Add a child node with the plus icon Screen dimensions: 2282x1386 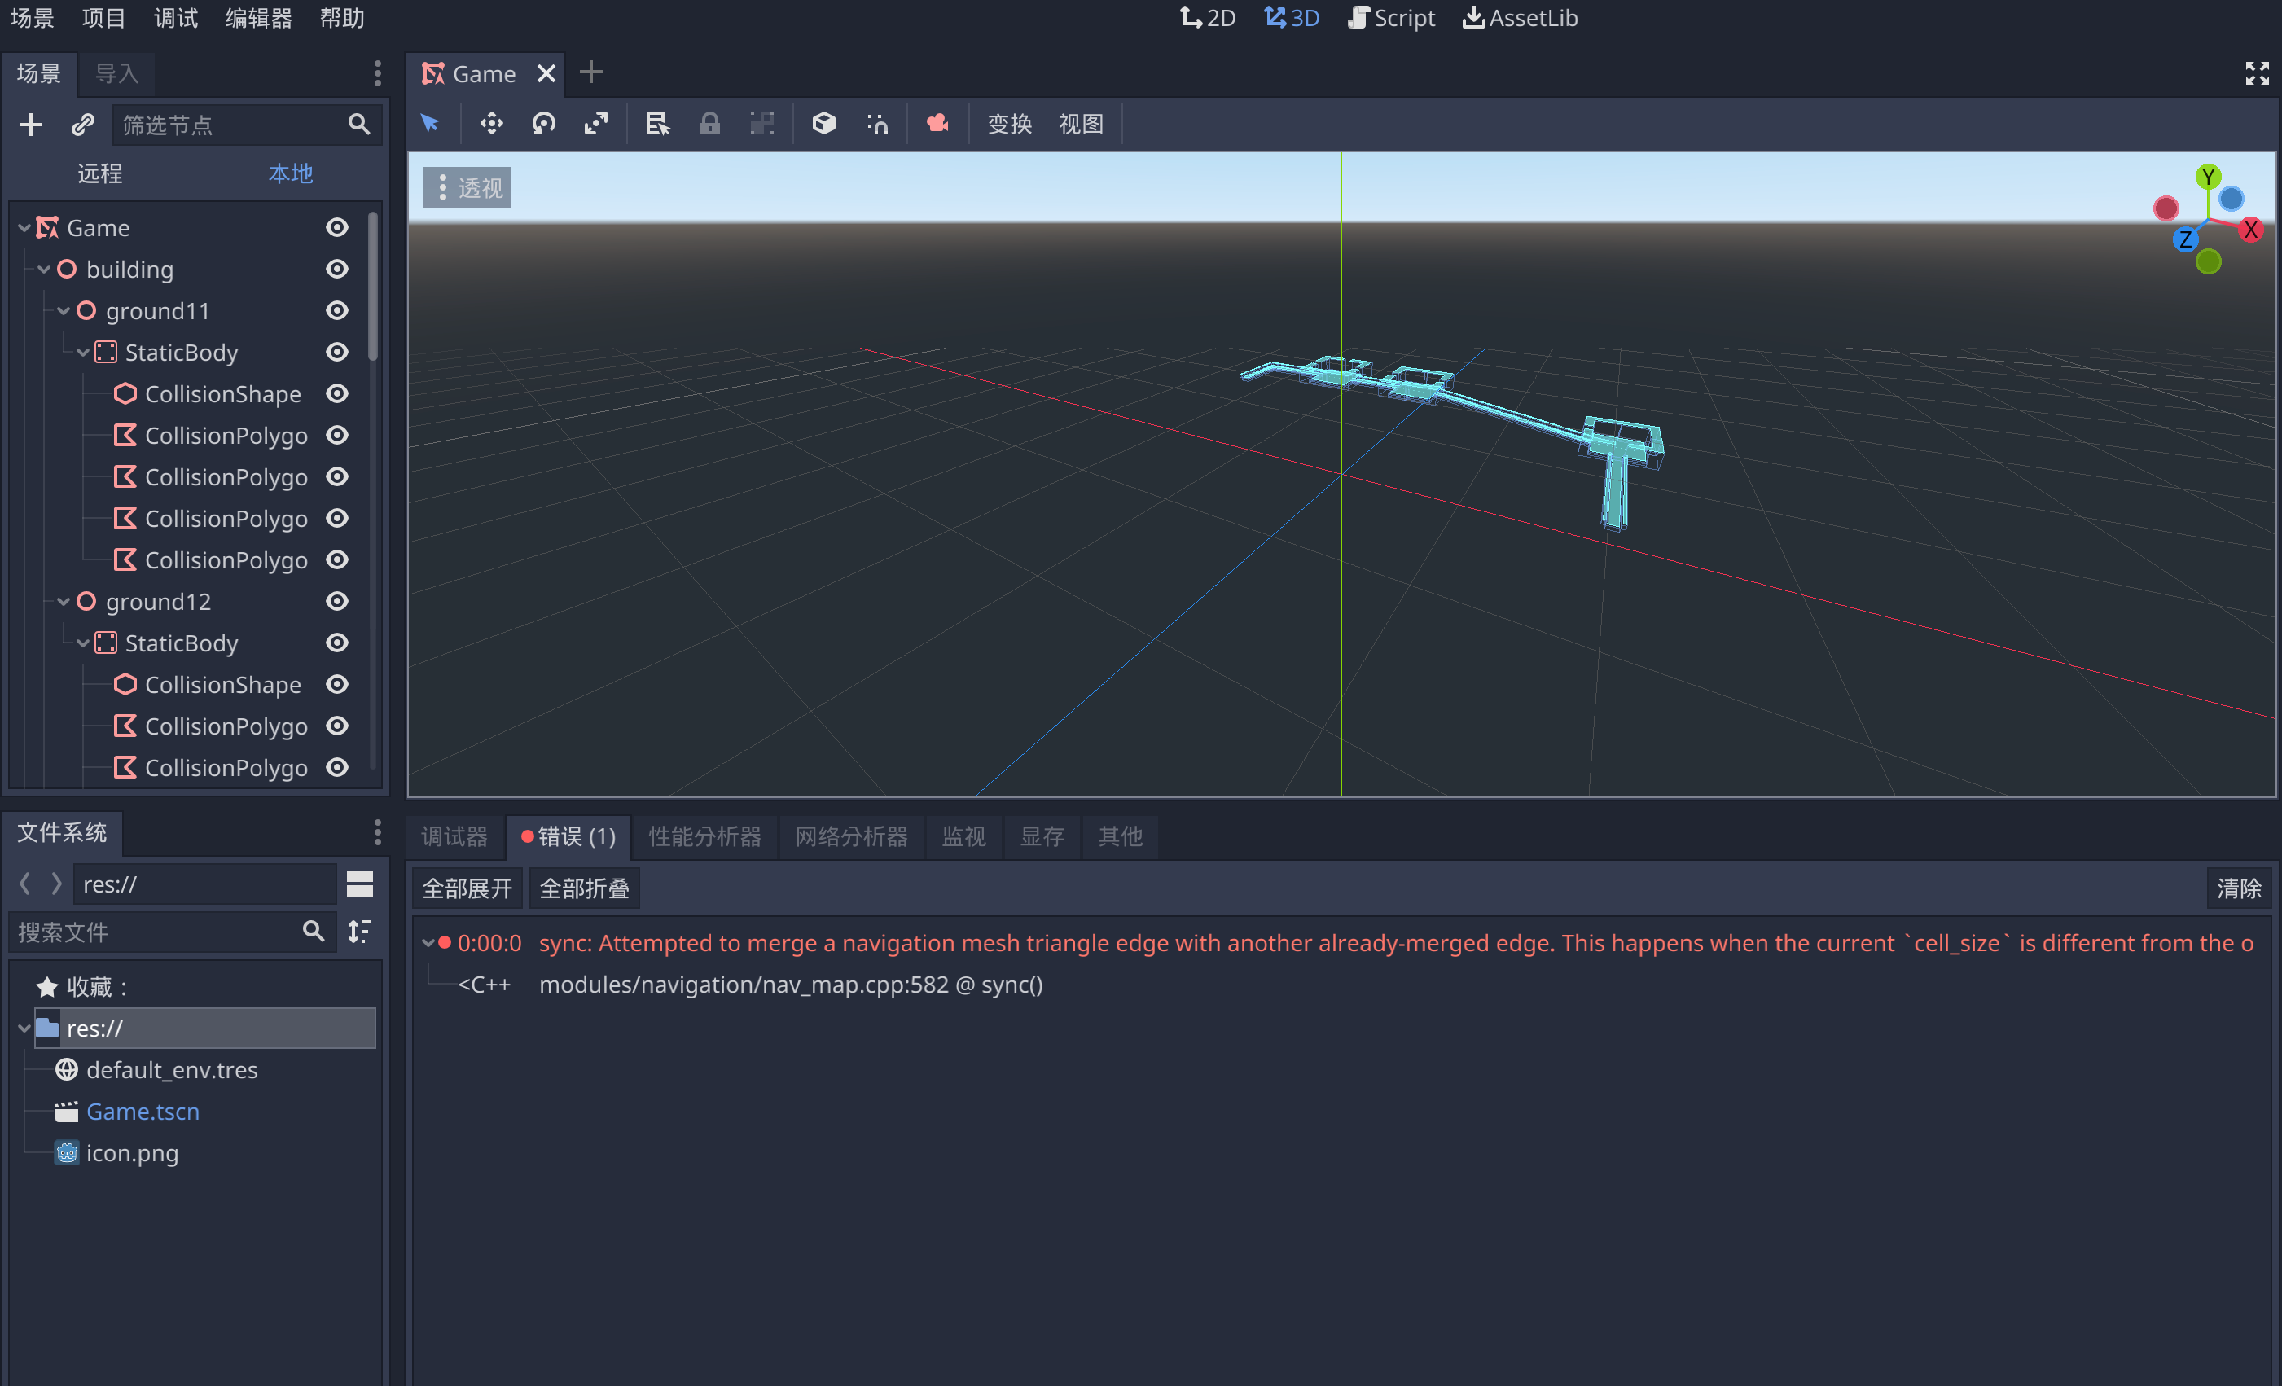(x=31, y=124)
